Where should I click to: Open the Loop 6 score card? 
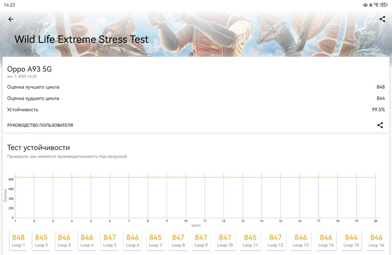(x=133, y=241)
